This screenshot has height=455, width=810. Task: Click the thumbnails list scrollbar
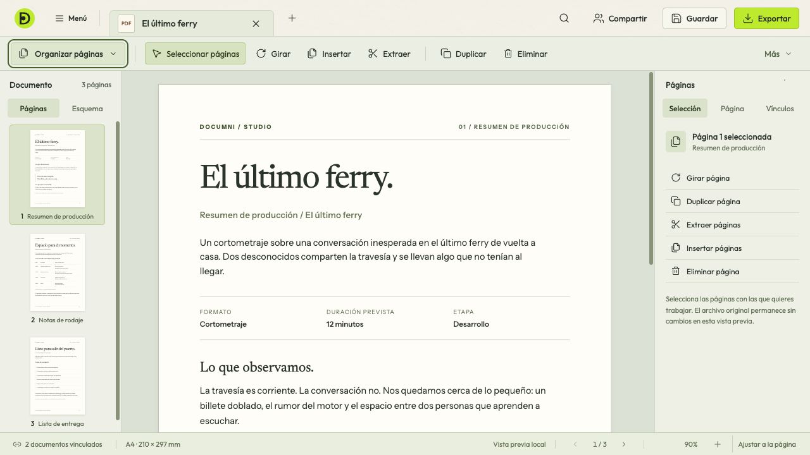tap(118, 270)
